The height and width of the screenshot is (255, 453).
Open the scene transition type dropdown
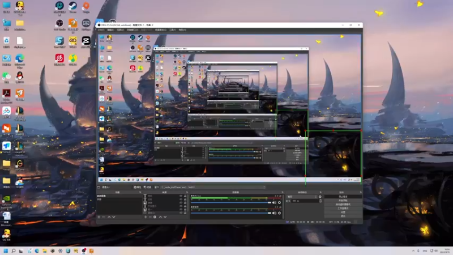pyautogui.click(x=302, y=197)
